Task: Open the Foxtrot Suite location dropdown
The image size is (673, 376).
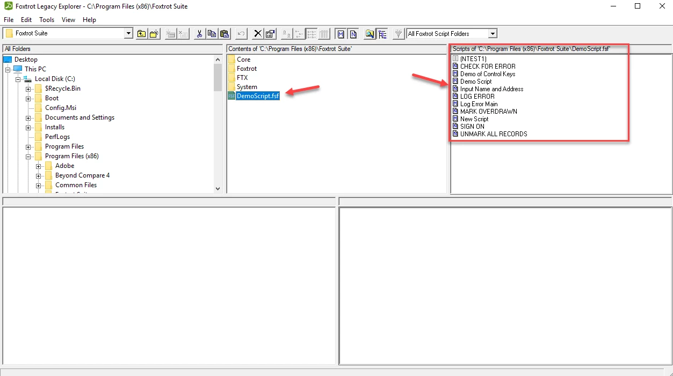Action: 128,33
